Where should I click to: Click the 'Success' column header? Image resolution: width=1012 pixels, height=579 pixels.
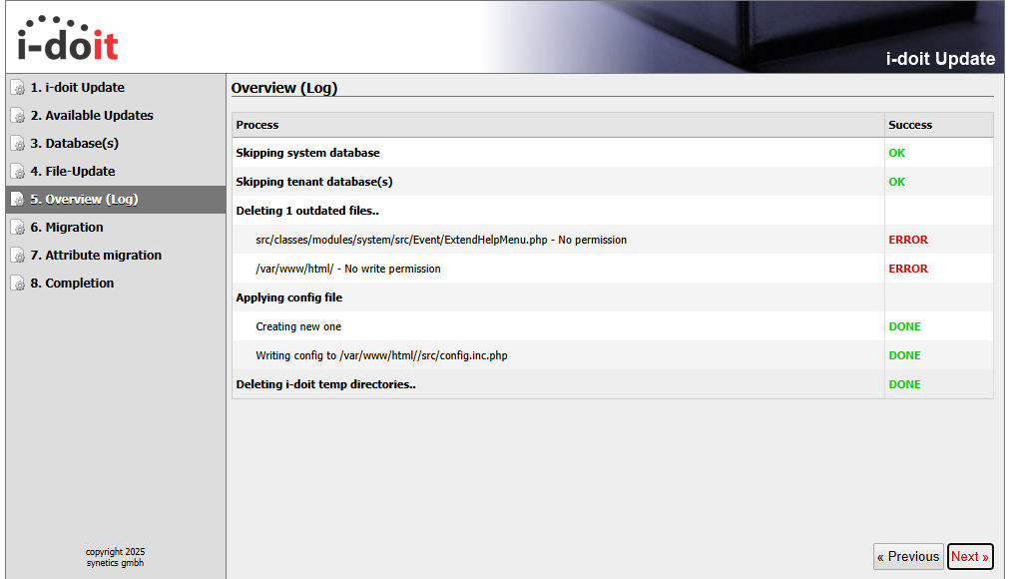[910, 125]
